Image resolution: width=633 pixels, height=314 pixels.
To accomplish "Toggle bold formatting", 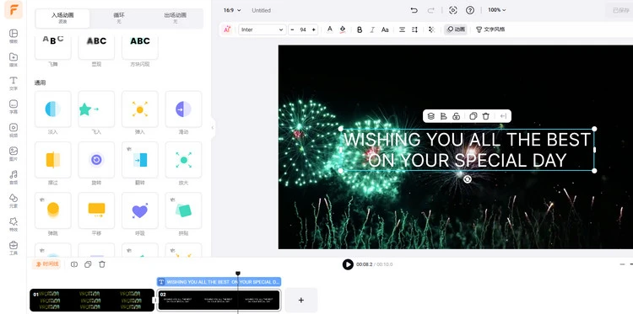I will tap(360, 29).
